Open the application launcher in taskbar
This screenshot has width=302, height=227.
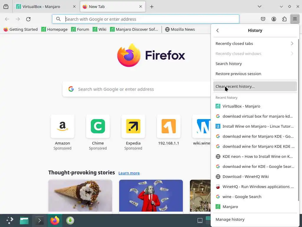pyautogui.click(x=10, y=220)
